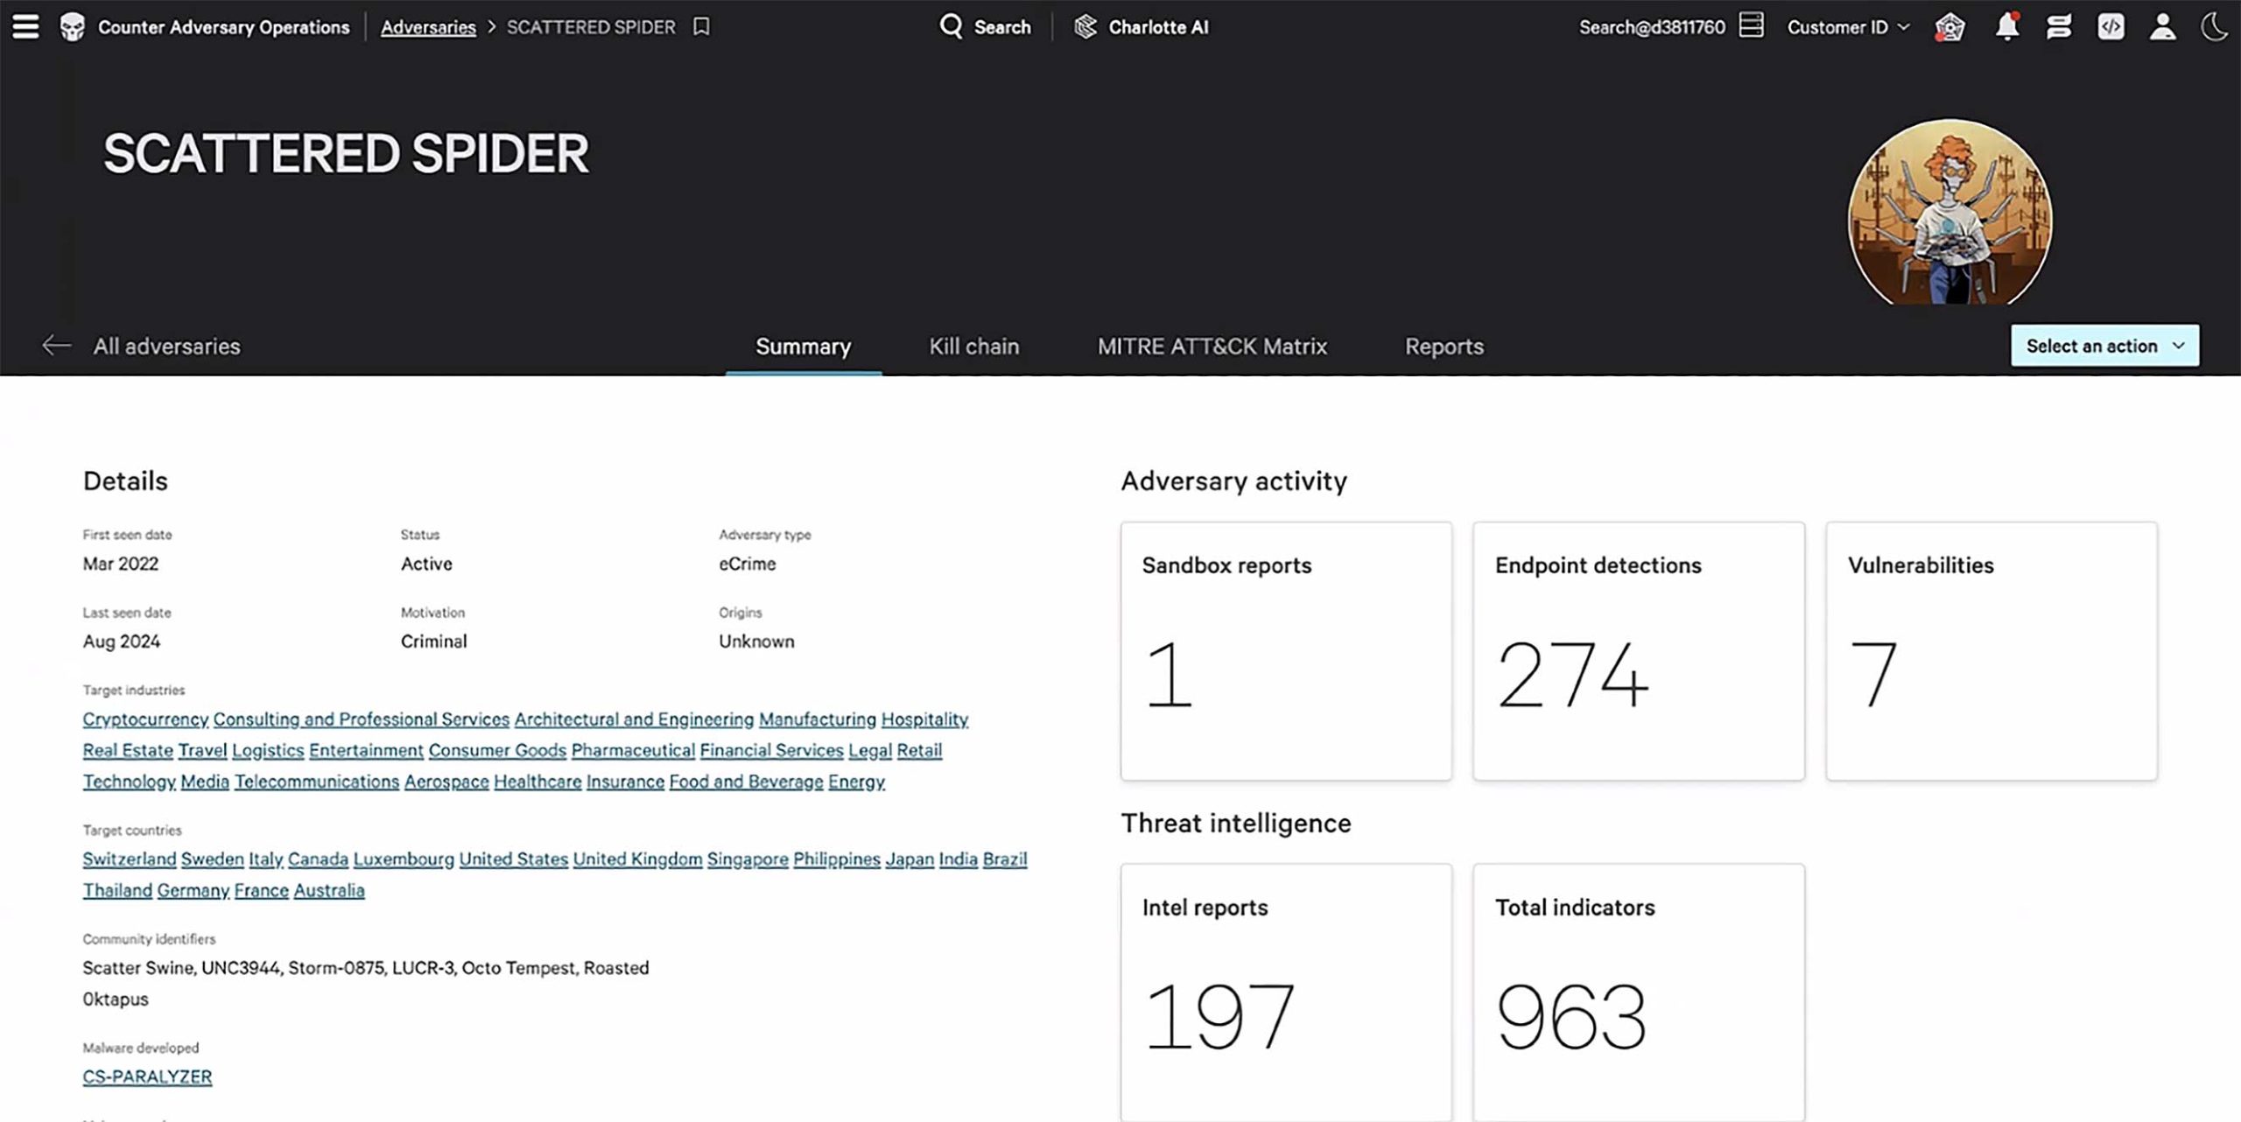Screen dimensions: 2241x1122
Task: Click the Retail industry link
Action: coord(919,751)
